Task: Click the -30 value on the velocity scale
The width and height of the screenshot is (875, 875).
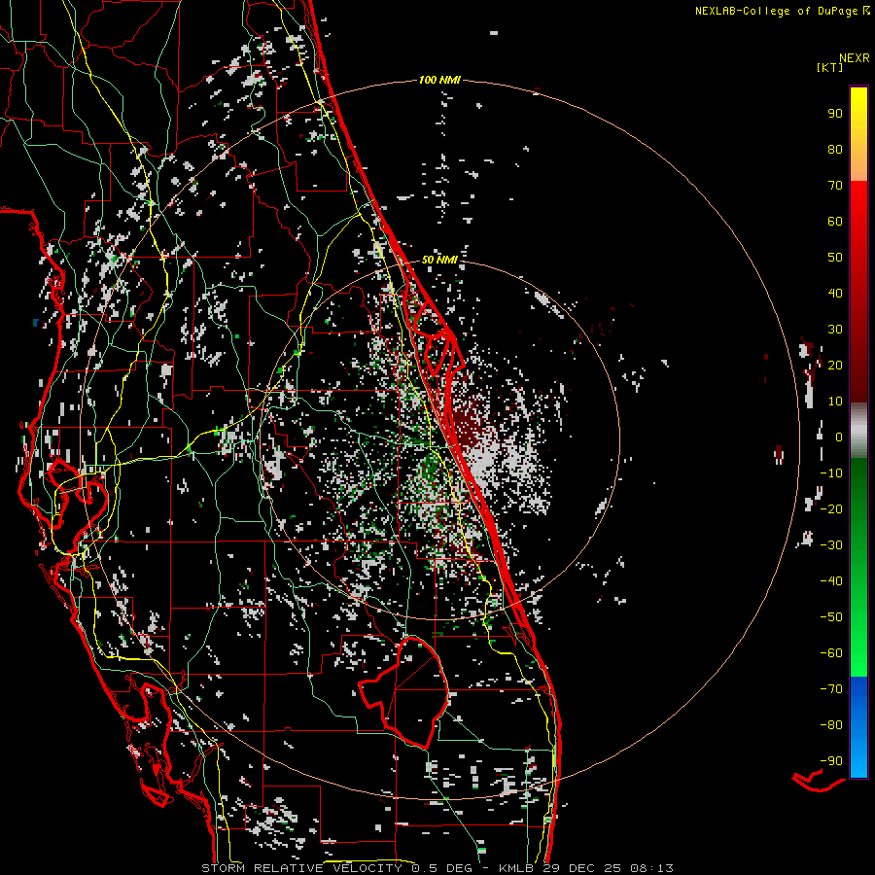Action: coord(831,545)
